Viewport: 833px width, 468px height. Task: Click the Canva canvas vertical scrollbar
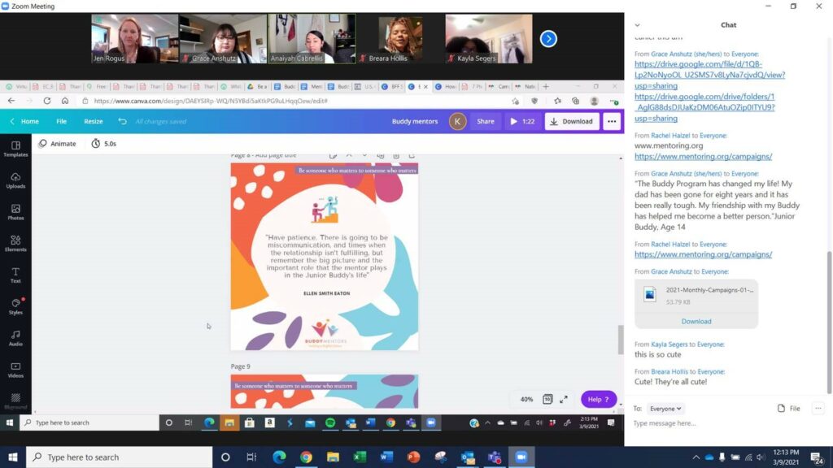coord(621,340)
